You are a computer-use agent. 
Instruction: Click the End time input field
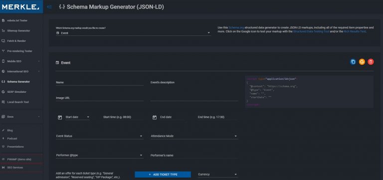pyautogui.click(x=217, y=117)
